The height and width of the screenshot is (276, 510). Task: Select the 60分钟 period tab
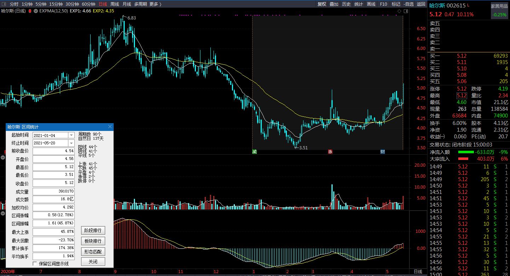(x=89, y=4)
